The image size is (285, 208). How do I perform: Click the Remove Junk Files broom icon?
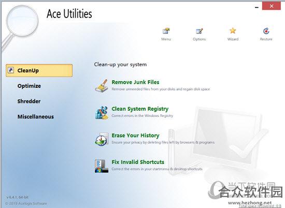pyautogui.click(x=102, y=85)
